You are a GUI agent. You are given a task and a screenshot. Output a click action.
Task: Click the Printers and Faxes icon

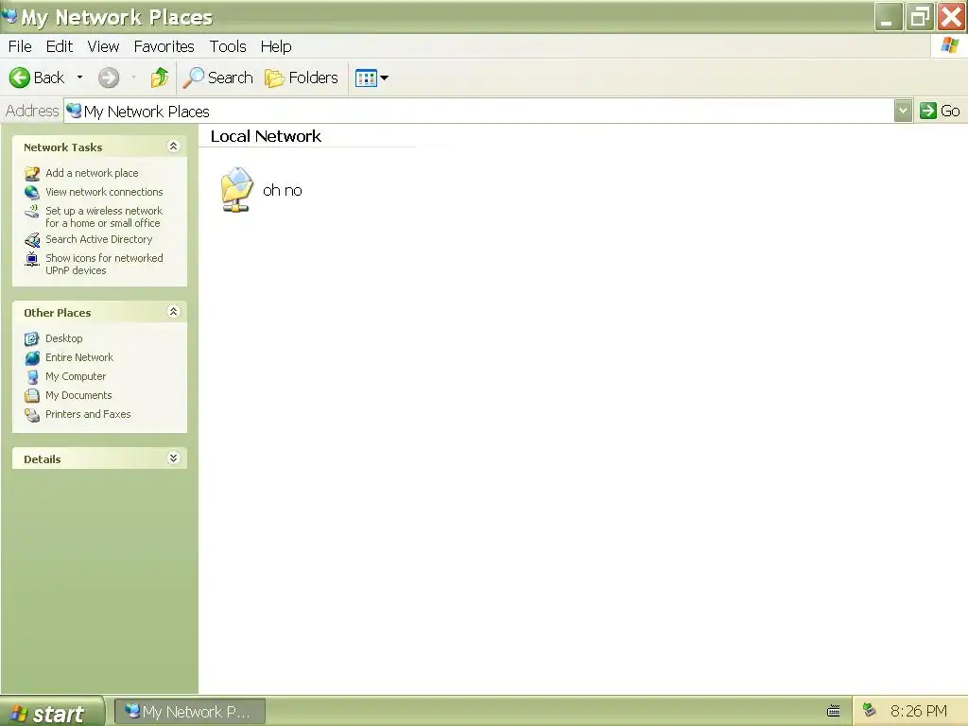(x=32, y=415)
